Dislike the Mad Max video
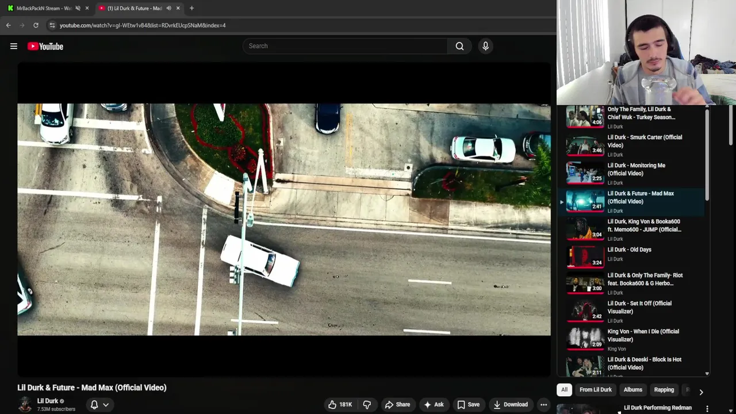 (367, 404)
